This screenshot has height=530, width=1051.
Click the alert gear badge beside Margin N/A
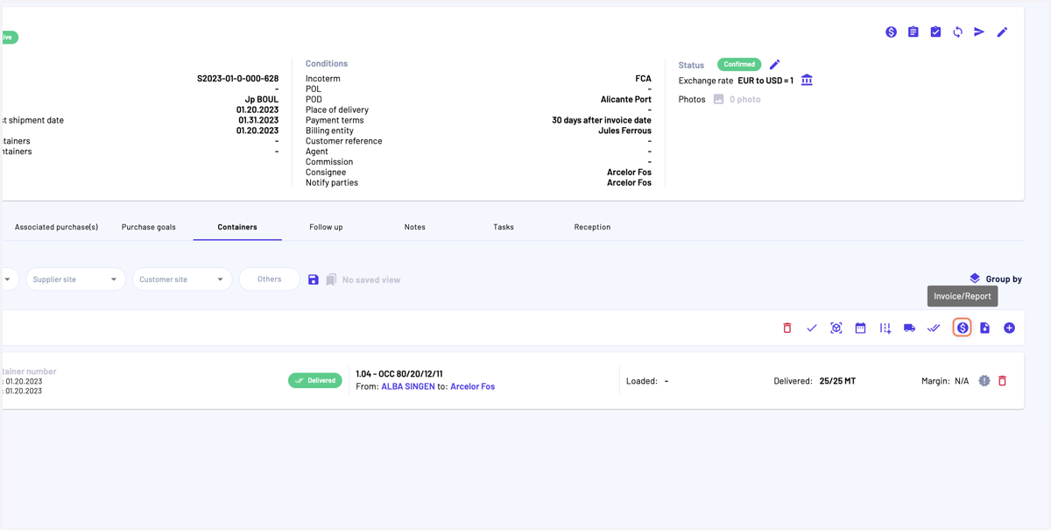coord(984,381)
